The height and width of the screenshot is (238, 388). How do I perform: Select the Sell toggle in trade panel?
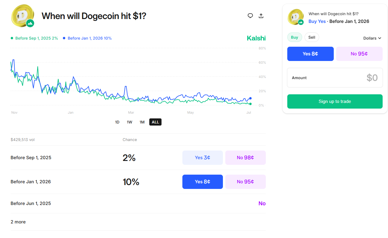pos(312,37)
